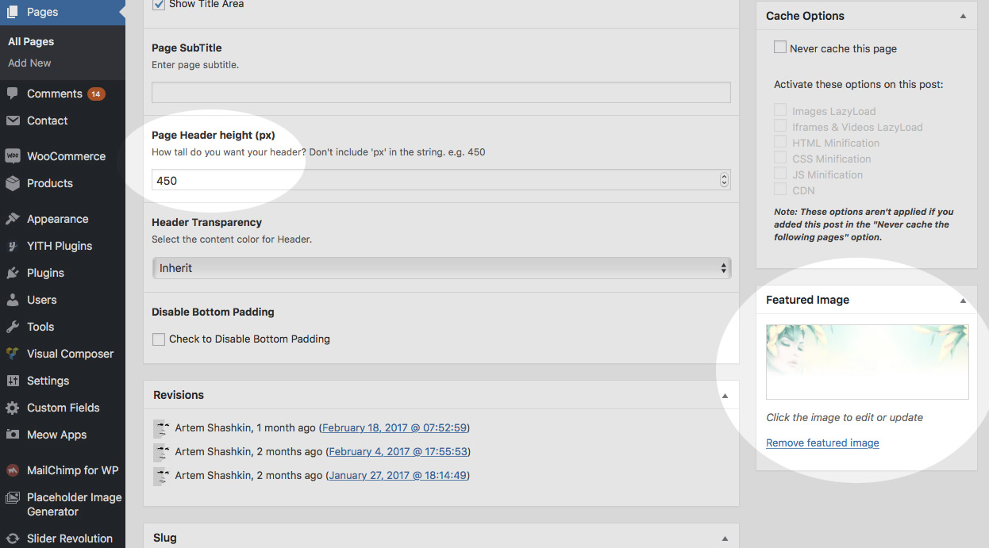This screenshot has width=989, height=548.
Task: Click the avatar beside February 18 revision
Action: tap(161, 428)
